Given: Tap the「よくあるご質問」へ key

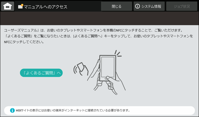Looking at the screenshot, I should pos(41,73).
